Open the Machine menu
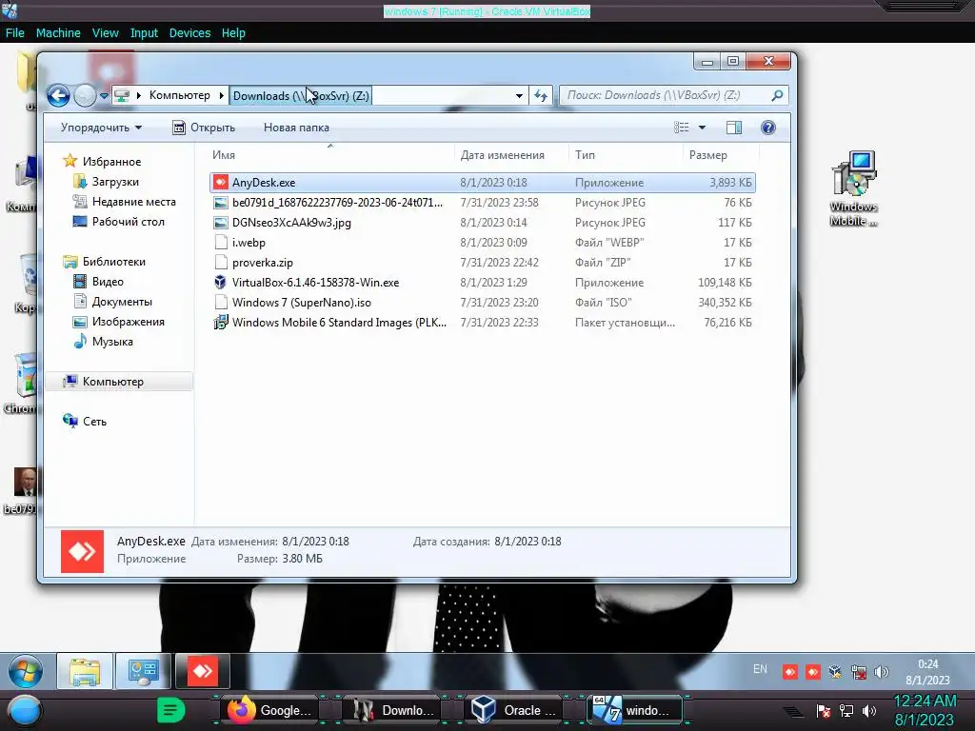975x731 pixels. coord(58,33)
